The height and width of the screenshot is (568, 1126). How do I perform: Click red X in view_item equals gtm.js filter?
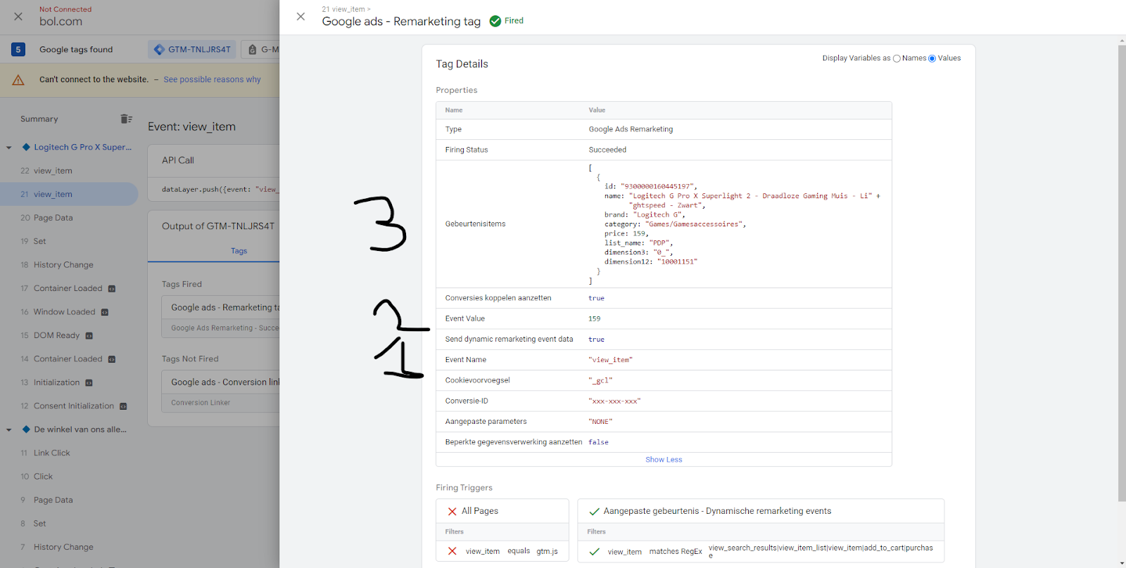coord(453,551)
